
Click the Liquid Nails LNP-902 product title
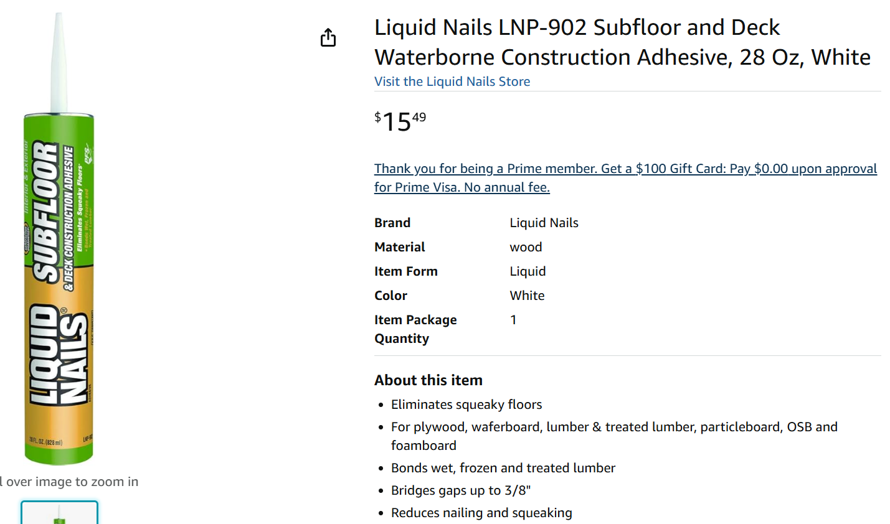pos(622,42)
